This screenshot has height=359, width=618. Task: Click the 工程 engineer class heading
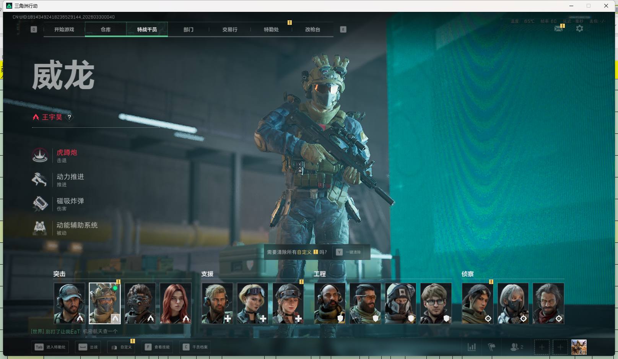[320, 274]
